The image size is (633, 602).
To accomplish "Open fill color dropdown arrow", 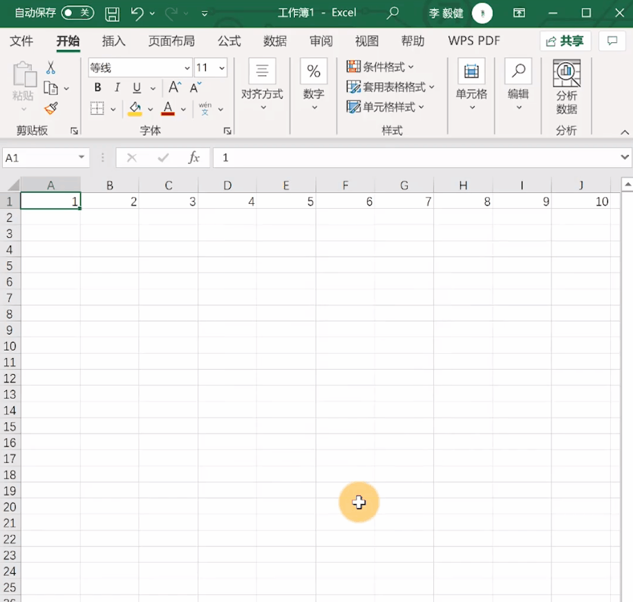I will point(151,109).
